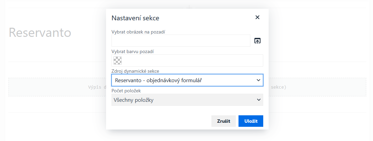
Task: Click the Všechny položky option text
Action: [x=136, y=100]
